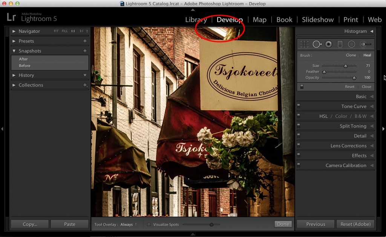The image size is (386, 237).
Task: Select the Adjustment Brush tool
Action: pyautogui.click(x=366, y=44)
